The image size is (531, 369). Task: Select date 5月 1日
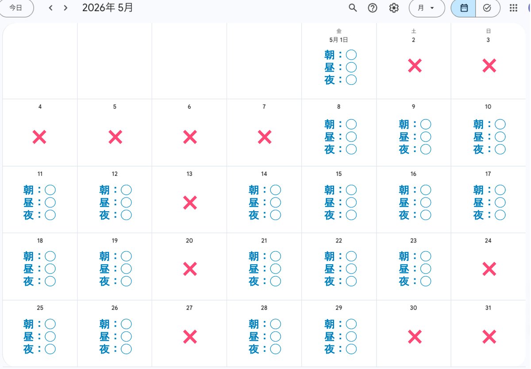click(339, 40)
